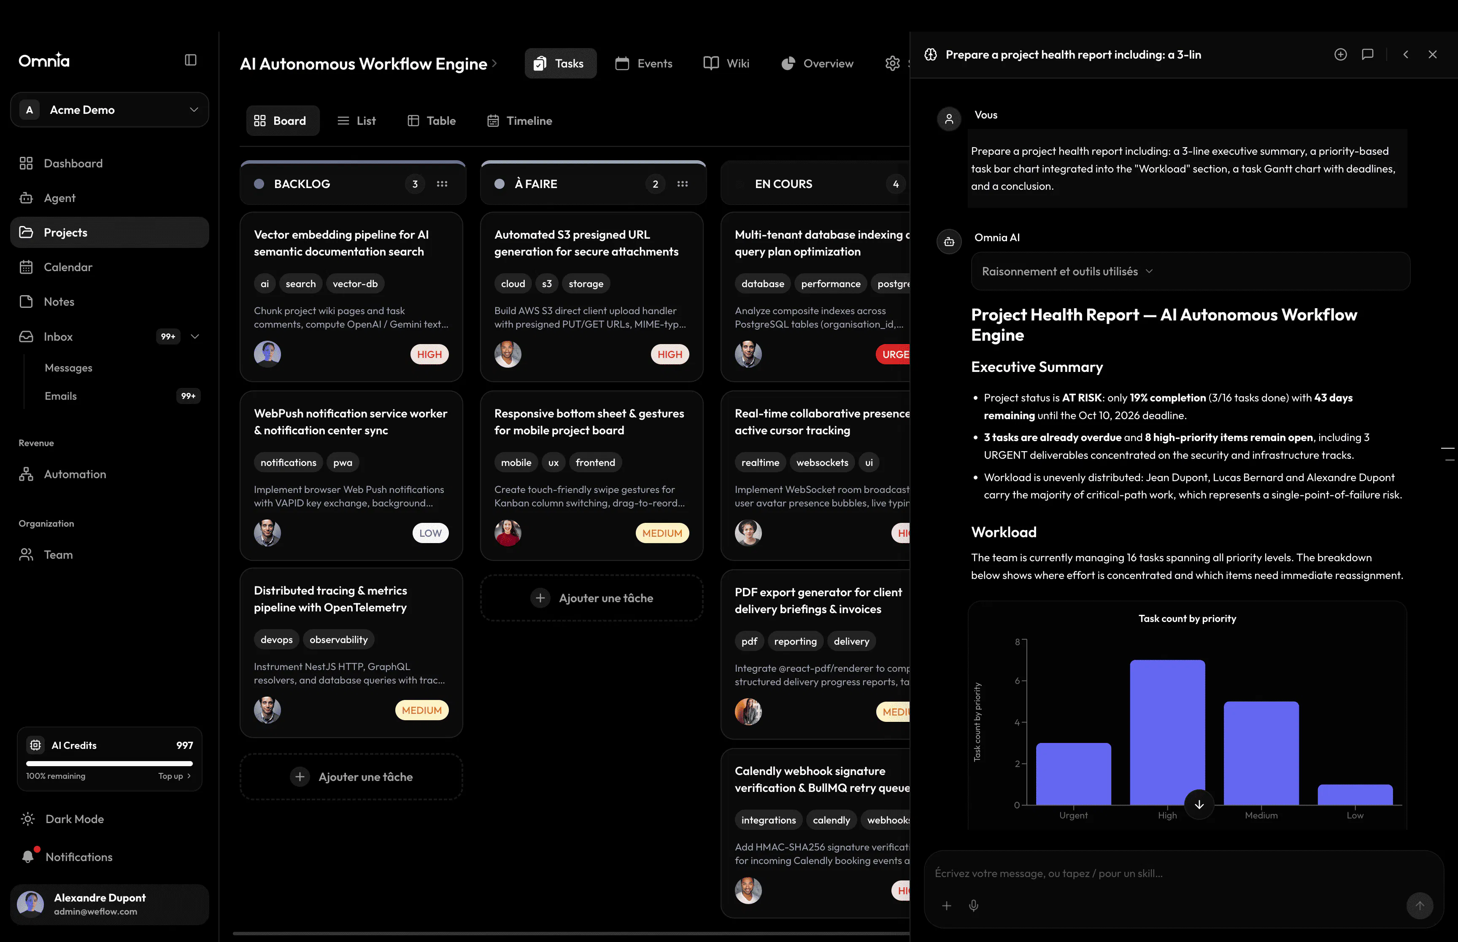The image size is (1458, 942).
Task: Open the Dashboard sidebar item
Action: pyautogui.click(x=110, y=163)
